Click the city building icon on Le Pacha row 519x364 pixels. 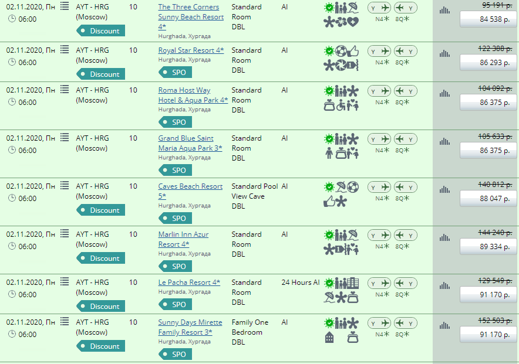click(x=353, y=283)
